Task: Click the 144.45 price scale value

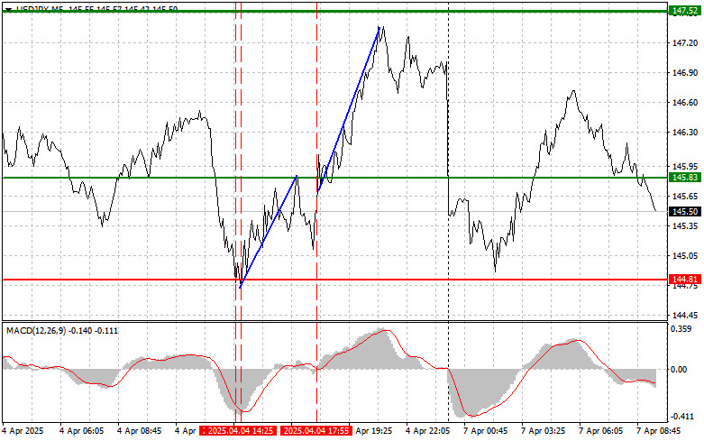Action: coord(685,316)
